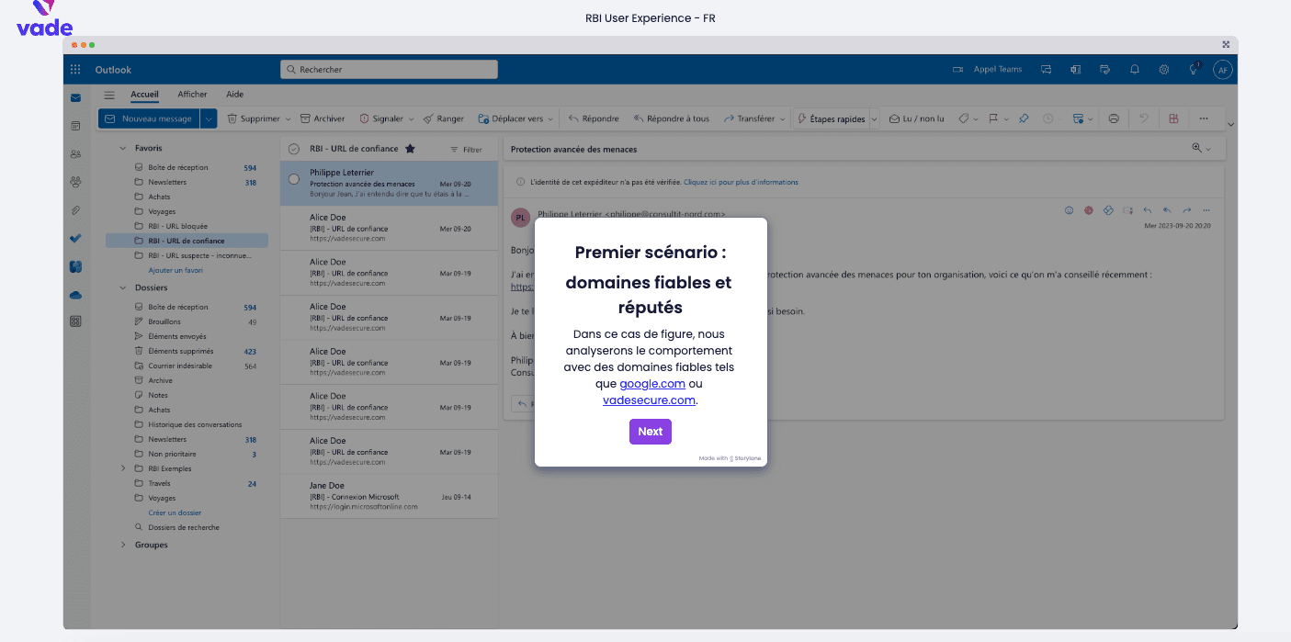Toggle Lu / non lu status
The width and height of the screenshot is (1291, 642).
coord(916,118)
